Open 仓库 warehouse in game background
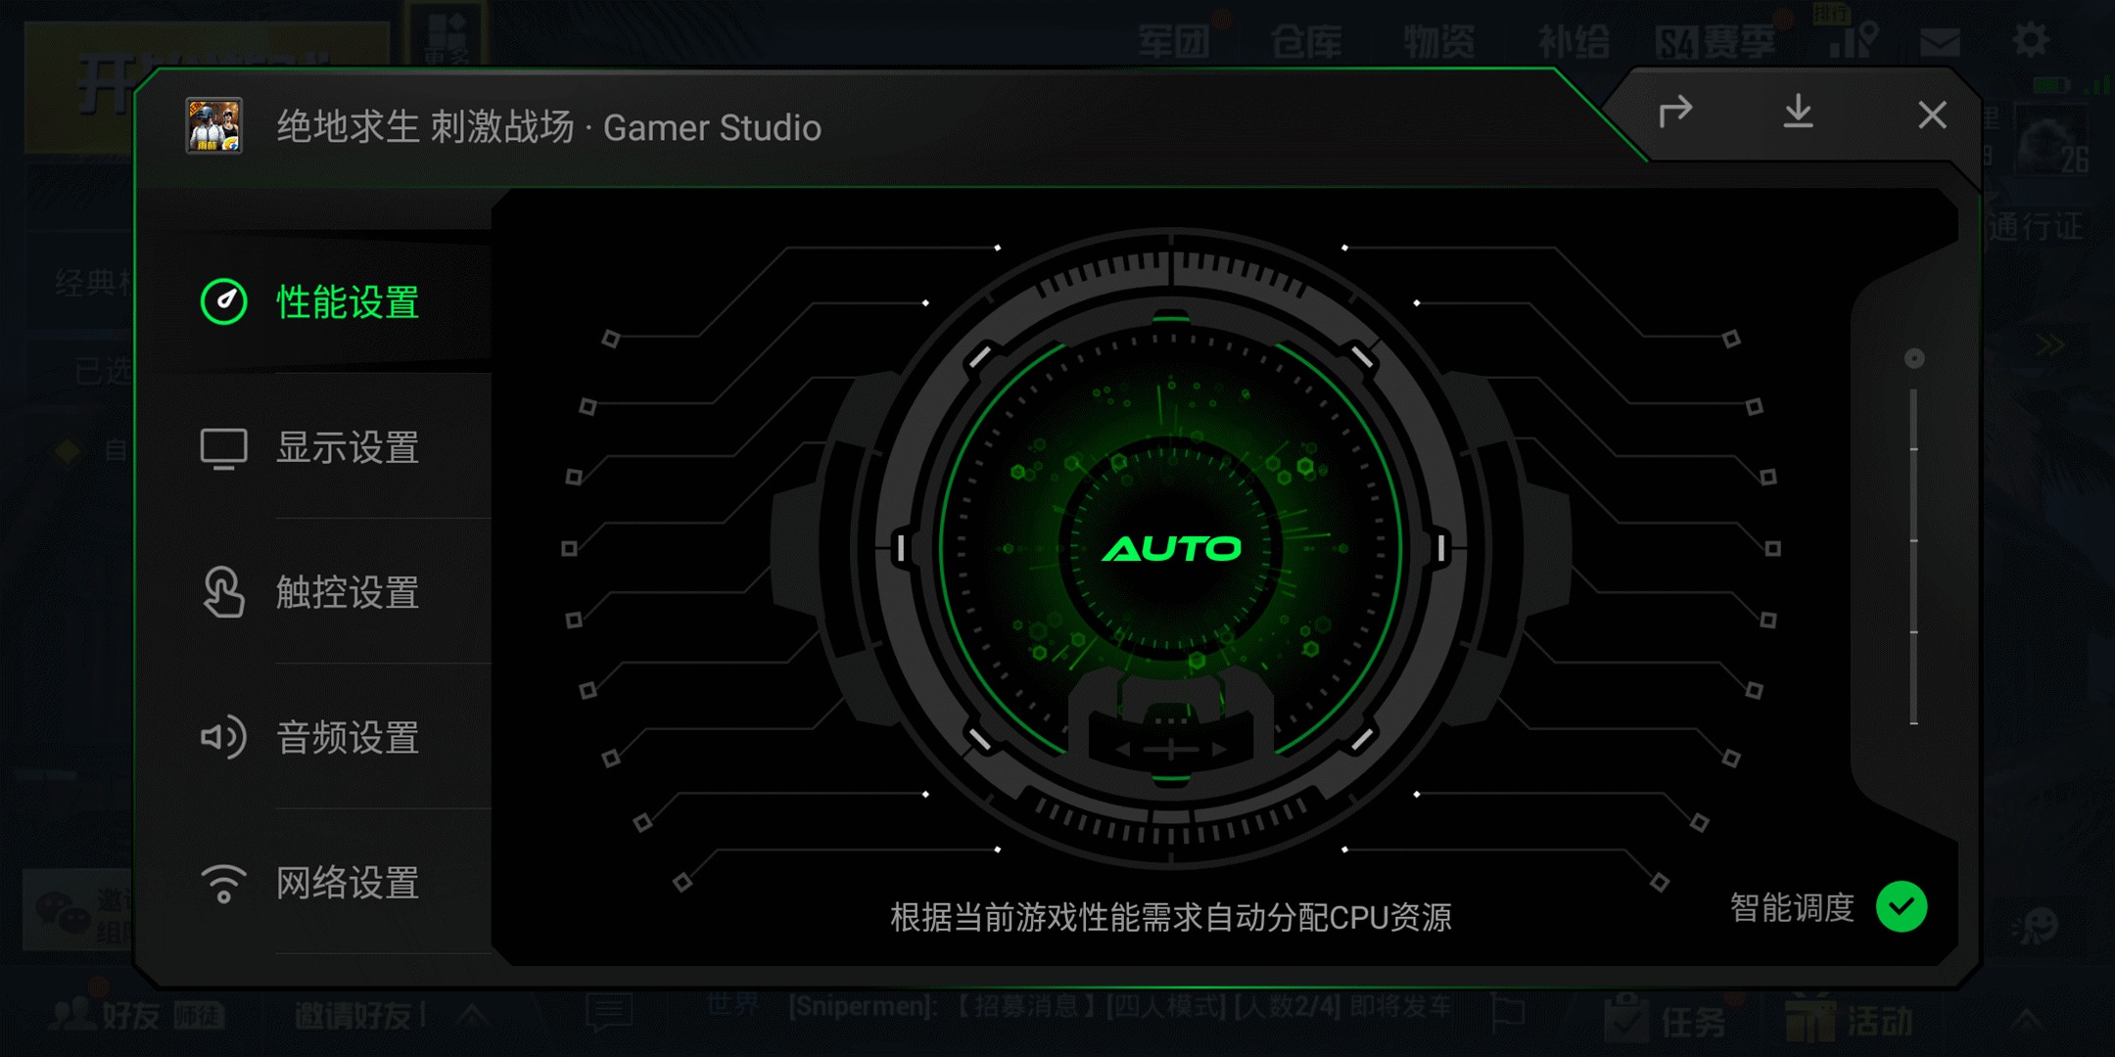 [x=1306, y=42]
